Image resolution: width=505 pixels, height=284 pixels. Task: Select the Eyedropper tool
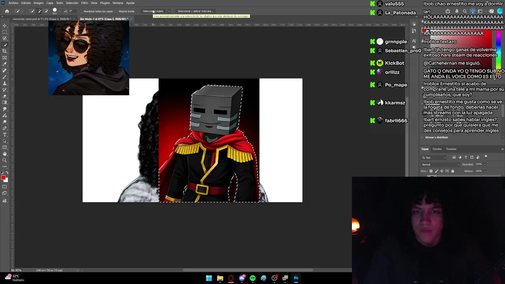5,64
